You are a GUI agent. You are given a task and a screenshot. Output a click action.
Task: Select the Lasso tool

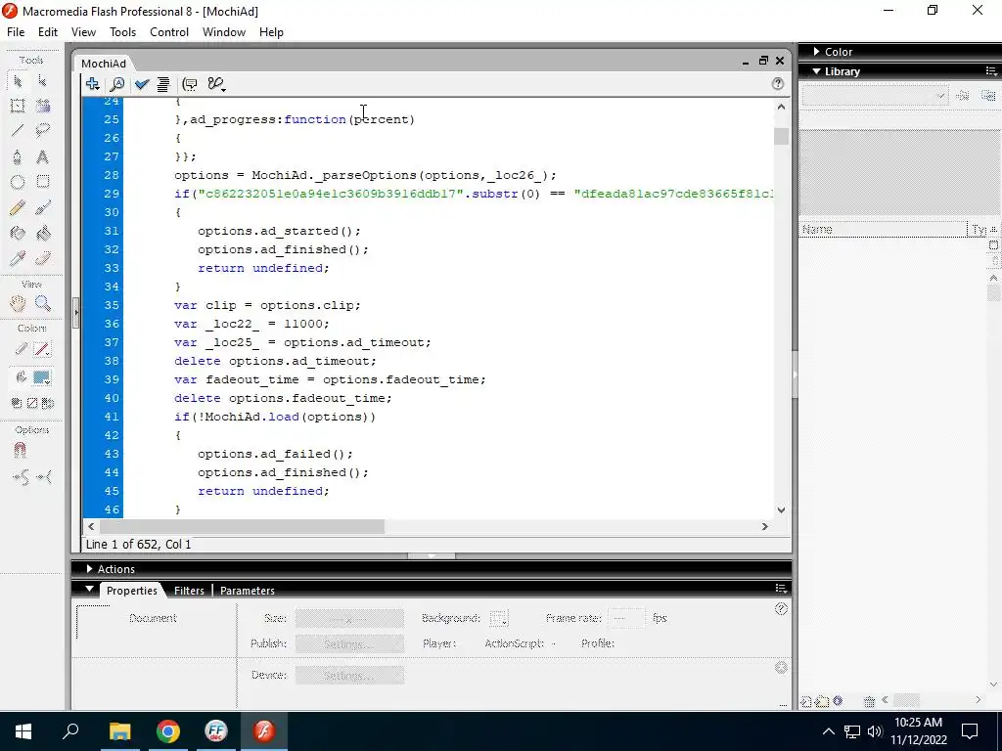click(x=43, y=131)
